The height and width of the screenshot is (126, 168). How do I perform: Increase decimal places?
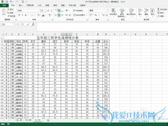(x=103, y=15)
